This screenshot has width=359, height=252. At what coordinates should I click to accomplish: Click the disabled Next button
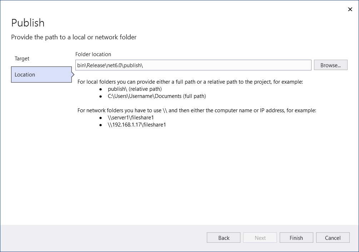click(260, 237)
